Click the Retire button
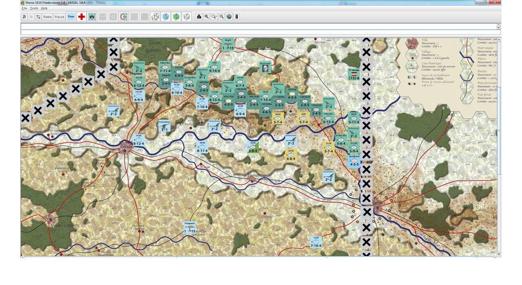This screenshot has width=522, height=285. click(48, 17)
